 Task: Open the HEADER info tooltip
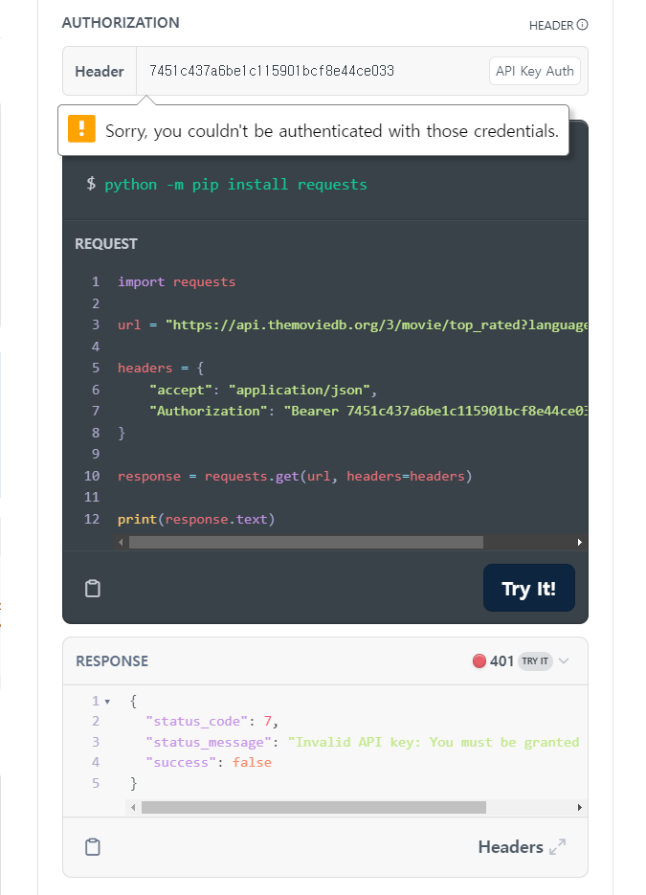point(584,26)
